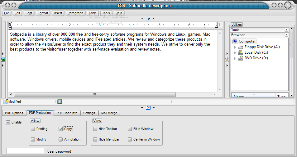Open the Tools menu

106,13
